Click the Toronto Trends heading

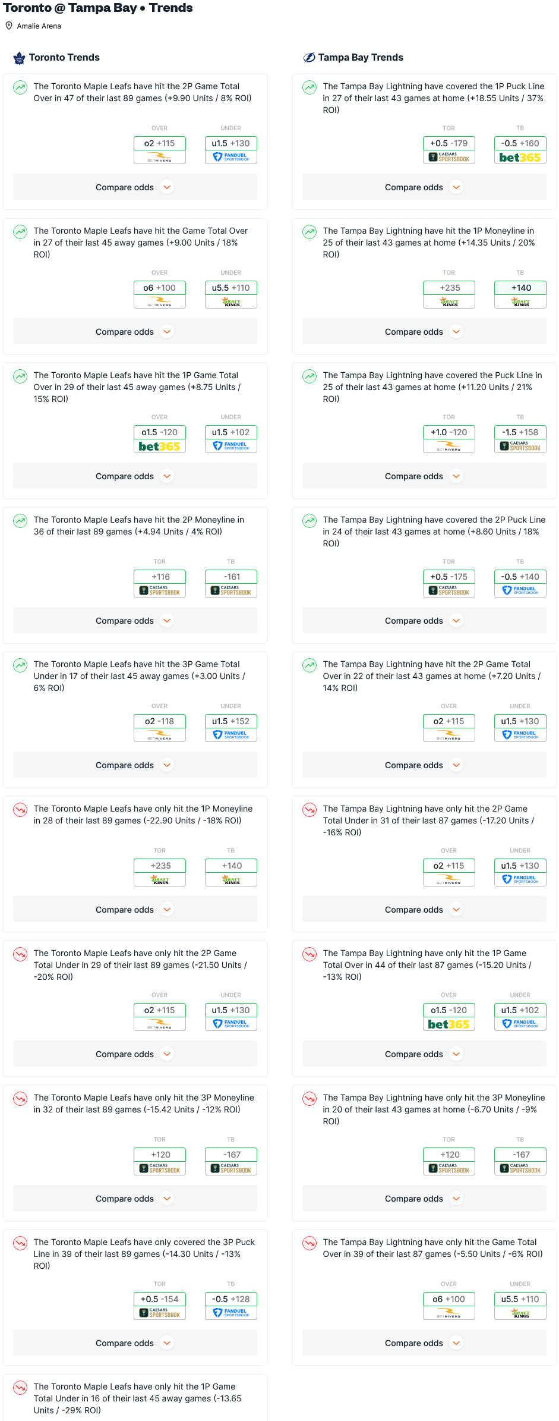click(x=64, y=58)
